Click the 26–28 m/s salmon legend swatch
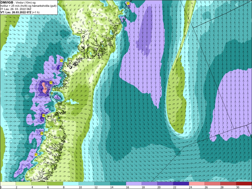 pyautogui.click(x=213, y=183)
